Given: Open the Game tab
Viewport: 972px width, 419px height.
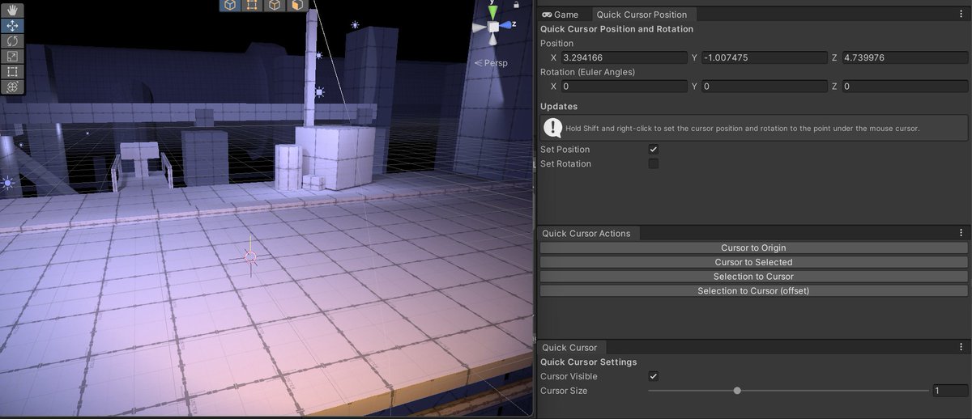Looking at the screenshot, I should (560, 15).
